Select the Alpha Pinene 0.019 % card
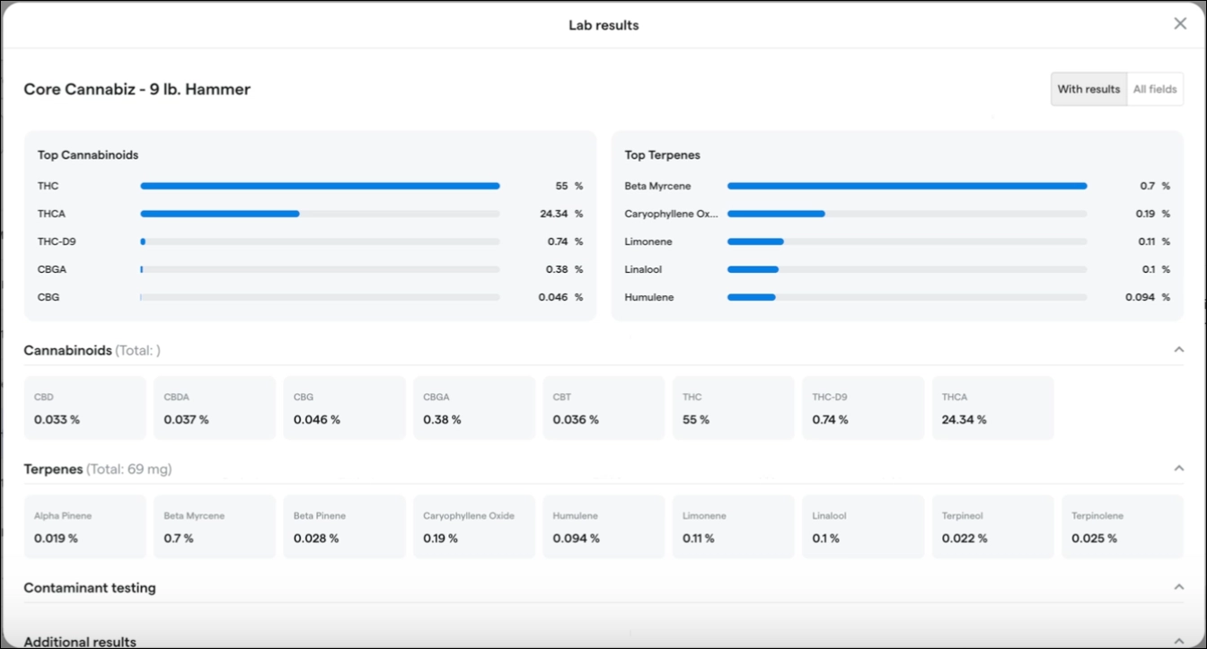 (85, 527)
